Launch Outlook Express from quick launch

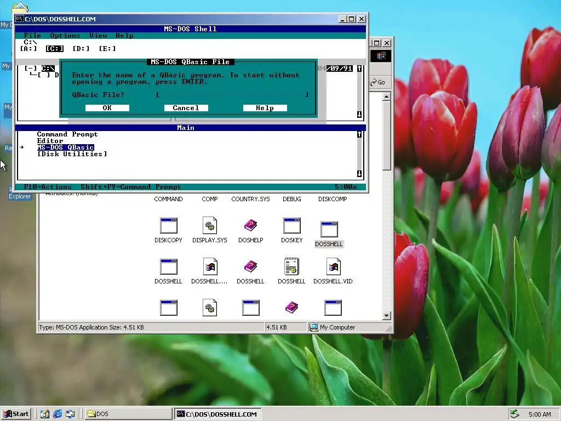click(71, 414)
